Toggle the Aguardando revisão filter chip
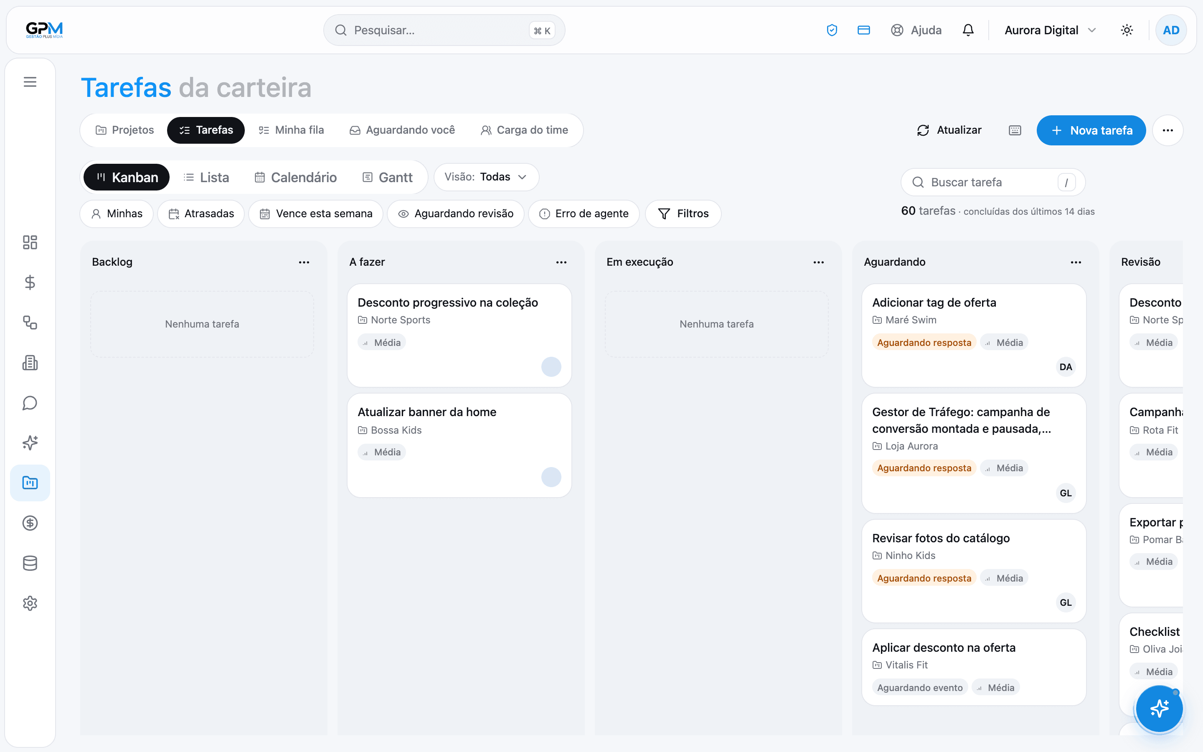 (456, 214)
